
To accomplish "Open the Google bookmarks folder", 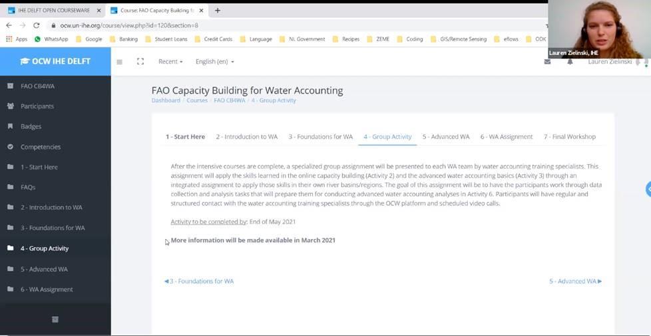I will coord(89,39).
